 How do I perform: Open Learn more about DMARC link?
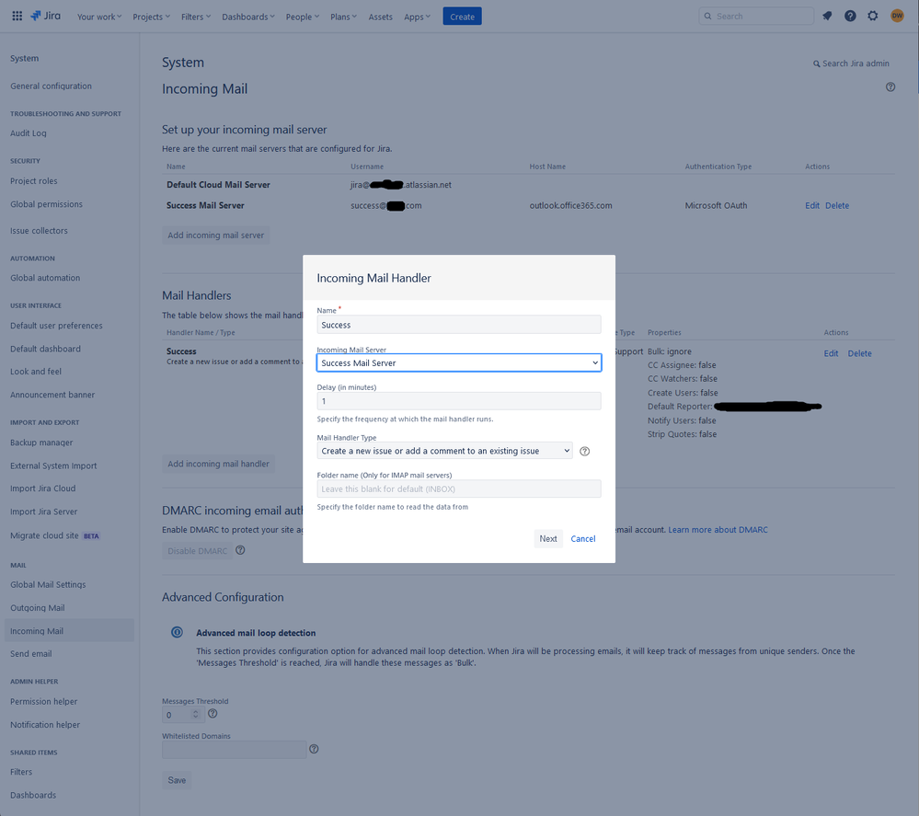tap(718, 529)
